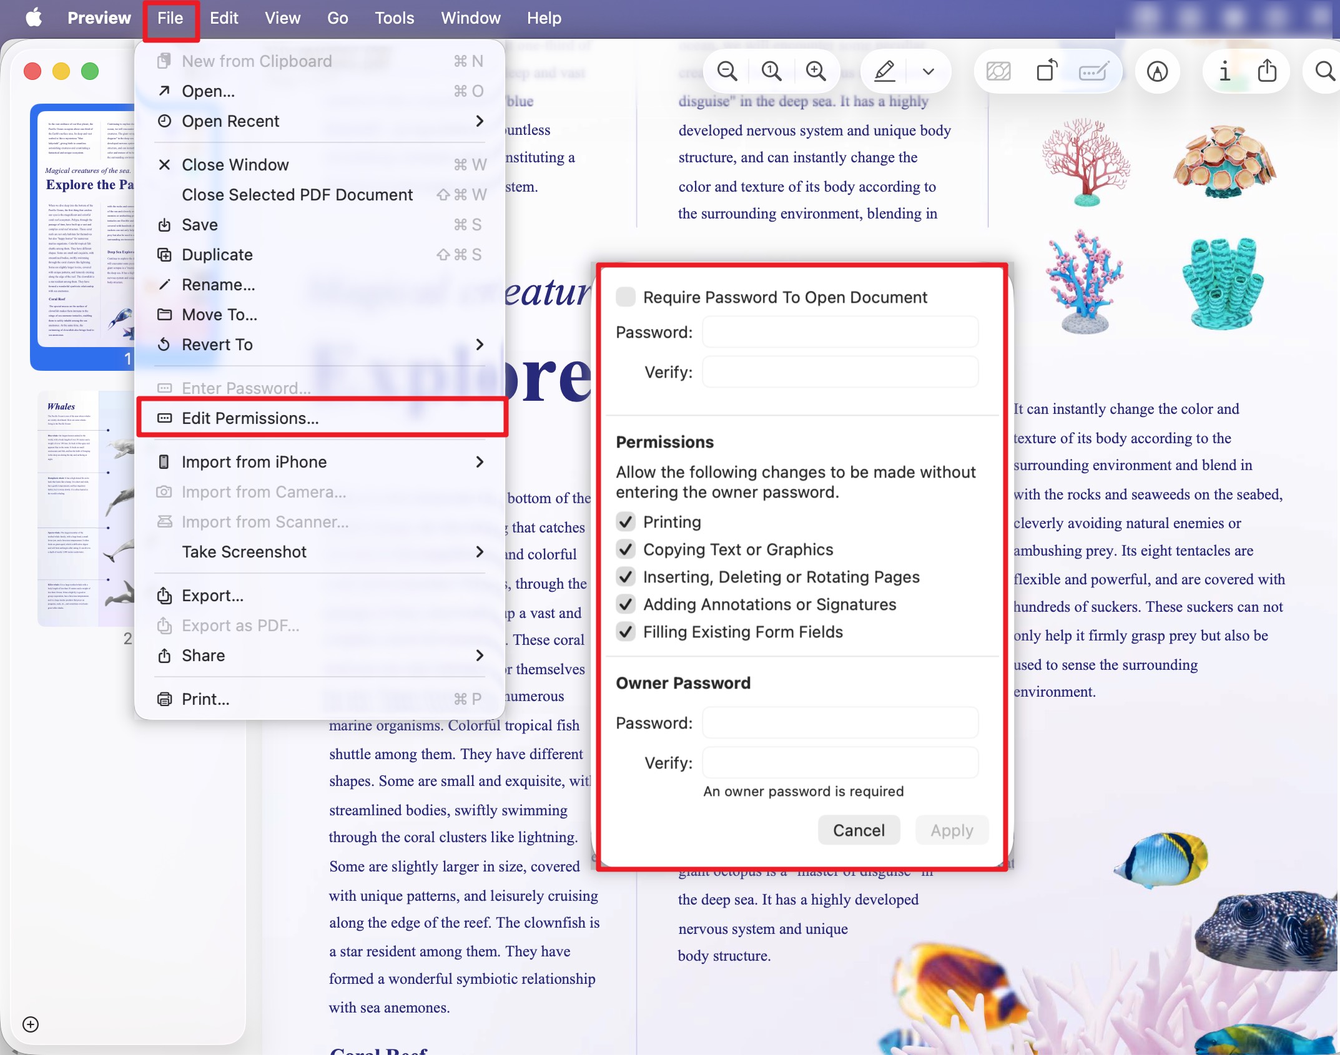Click the Export icon in File menu
This screenshot has width=1340, height=1055.
(164, 596)
